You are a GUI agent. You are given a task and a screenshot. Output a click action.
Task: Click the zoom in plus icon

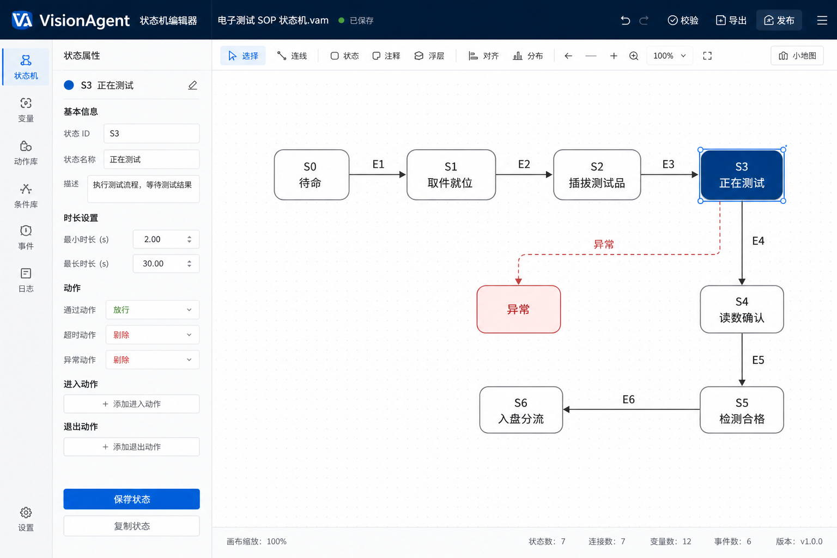(614, 56)
